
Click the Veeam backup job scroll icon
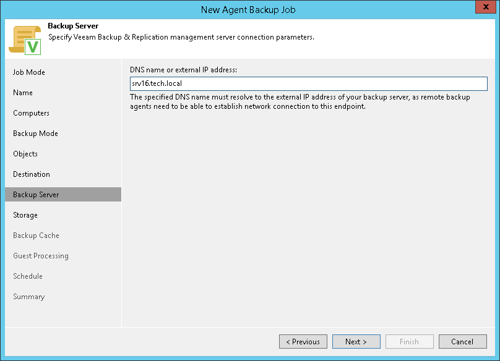tap(25, 40)
